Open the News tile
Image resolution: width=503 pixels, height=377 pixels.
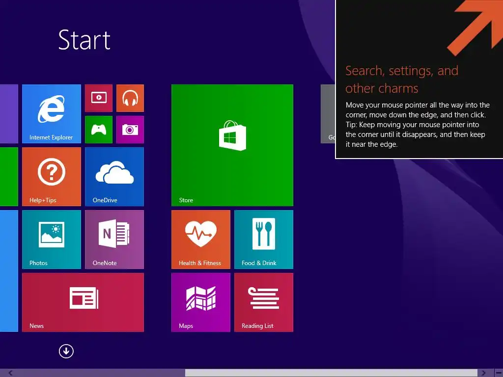(83, 302)
